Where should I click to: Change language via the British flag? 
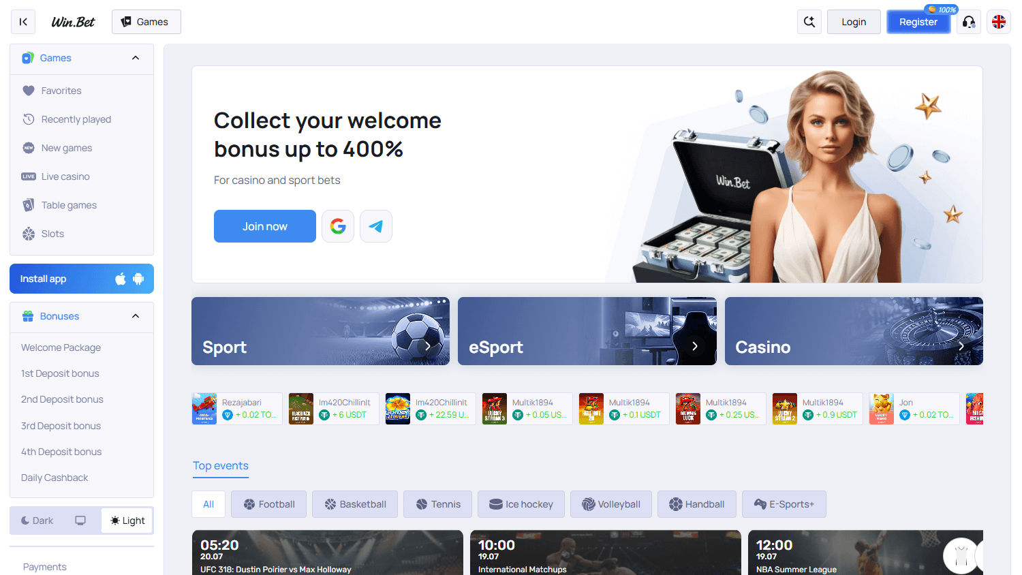point(998,21)
